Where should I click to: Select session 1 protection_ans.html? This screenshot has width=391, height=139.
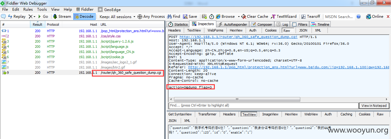[83, 31]
